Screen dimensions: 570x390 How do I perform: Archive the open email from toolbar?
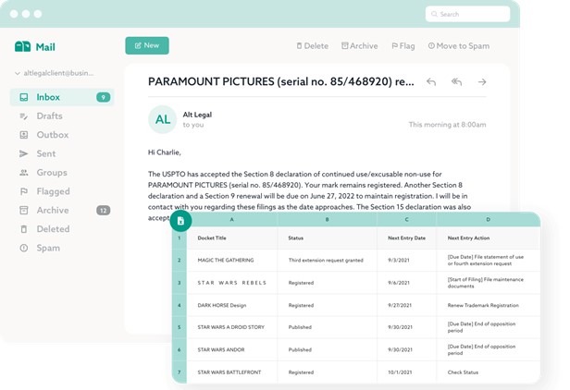[360, 46]
